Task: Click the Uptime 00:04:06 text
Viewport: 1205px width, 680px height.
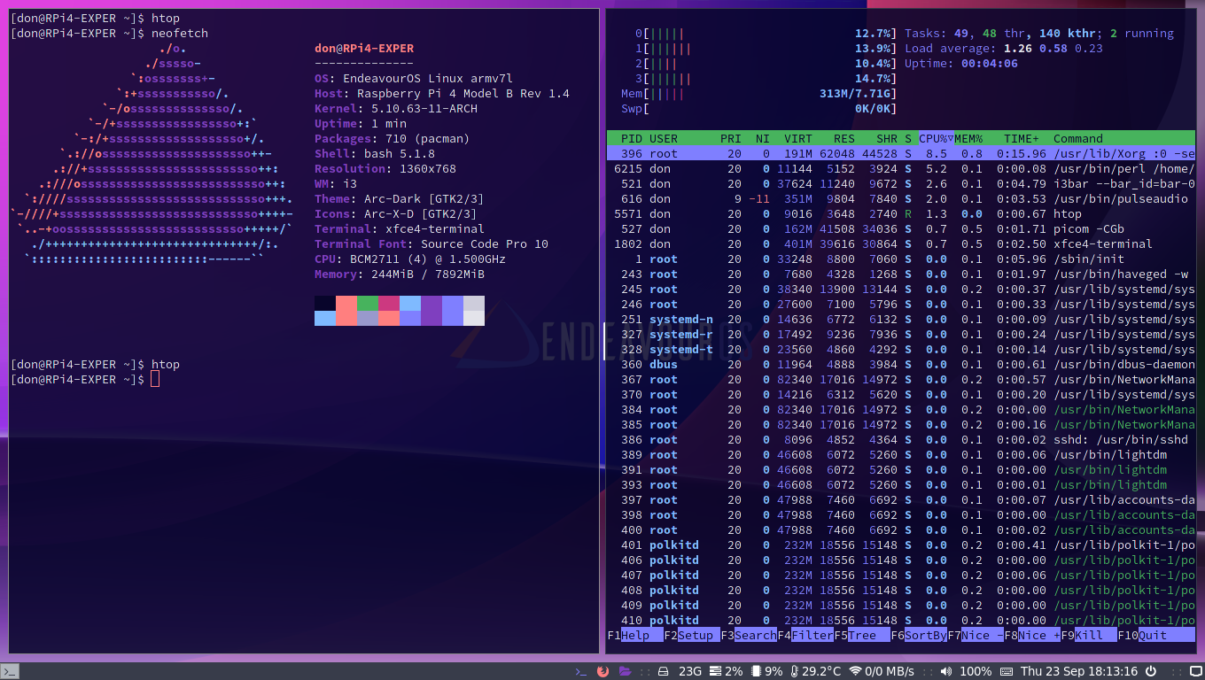Action: pyautogui.click(x=961, y=63)
